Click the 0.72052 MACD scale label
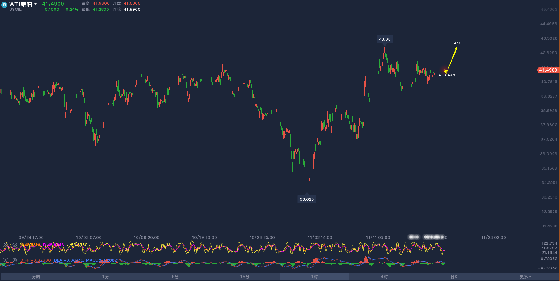Viewport: 560px width, 281px height. [x=549, y=259]
